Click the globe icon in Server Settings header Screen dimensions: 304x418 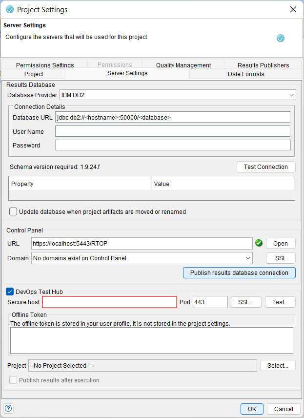280,37
